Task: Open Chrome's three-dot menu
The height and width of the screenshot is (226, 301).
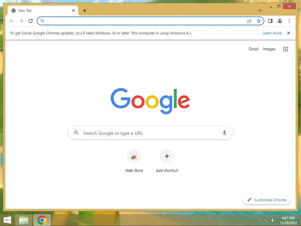Action: point(289,21)
